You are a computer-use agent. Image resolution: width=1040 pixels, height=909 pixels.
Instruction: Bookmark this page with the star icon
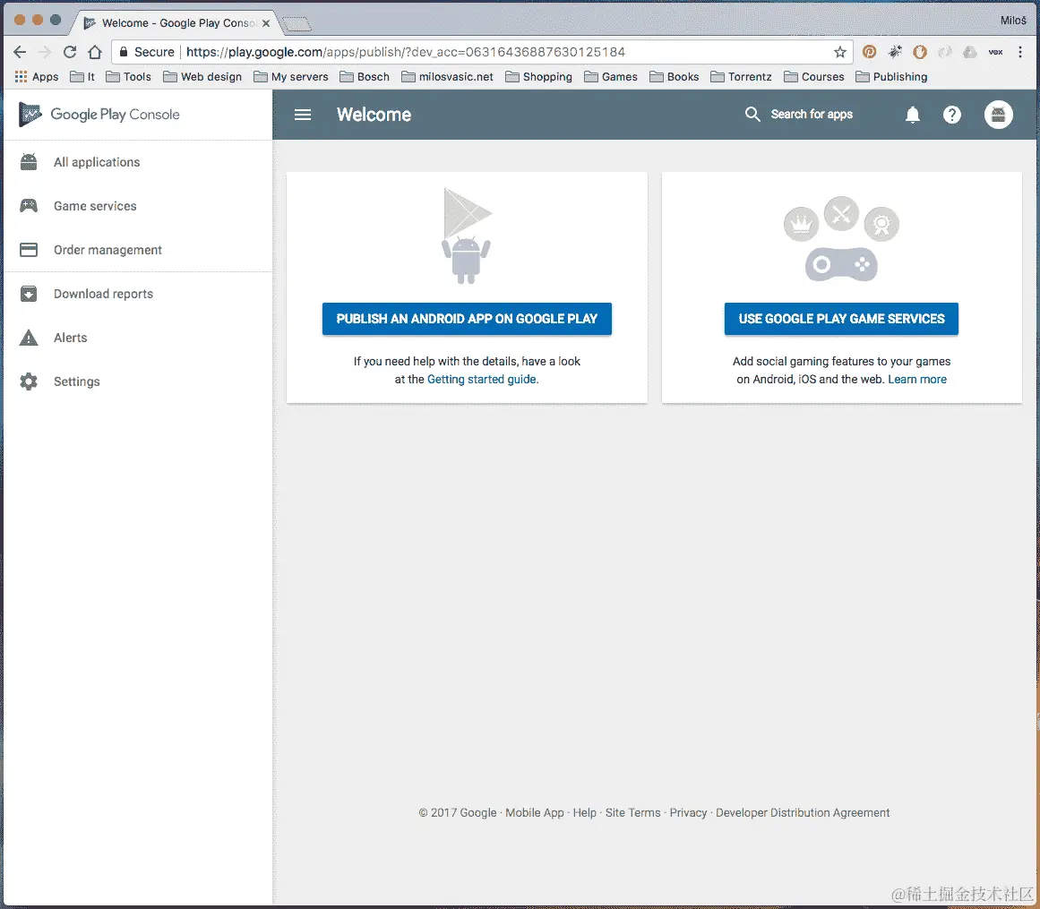coord(839,52)
